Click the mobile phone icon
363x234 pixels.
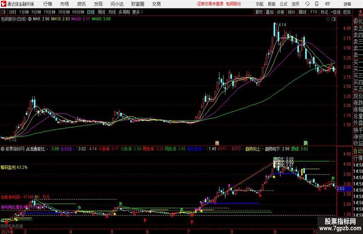317,4
